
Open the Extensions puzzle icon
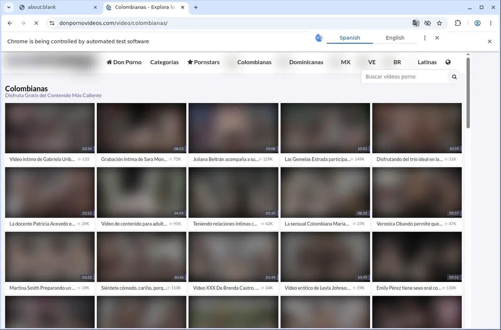[458, 23]
